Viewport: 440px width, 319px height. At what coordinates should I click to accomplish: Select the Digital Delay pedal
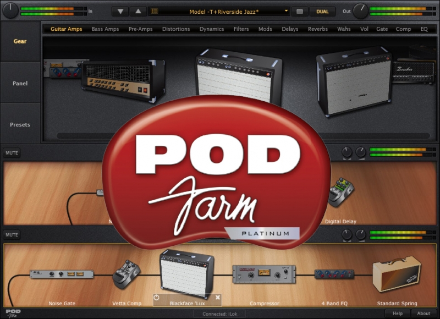(x=340, y=193)
